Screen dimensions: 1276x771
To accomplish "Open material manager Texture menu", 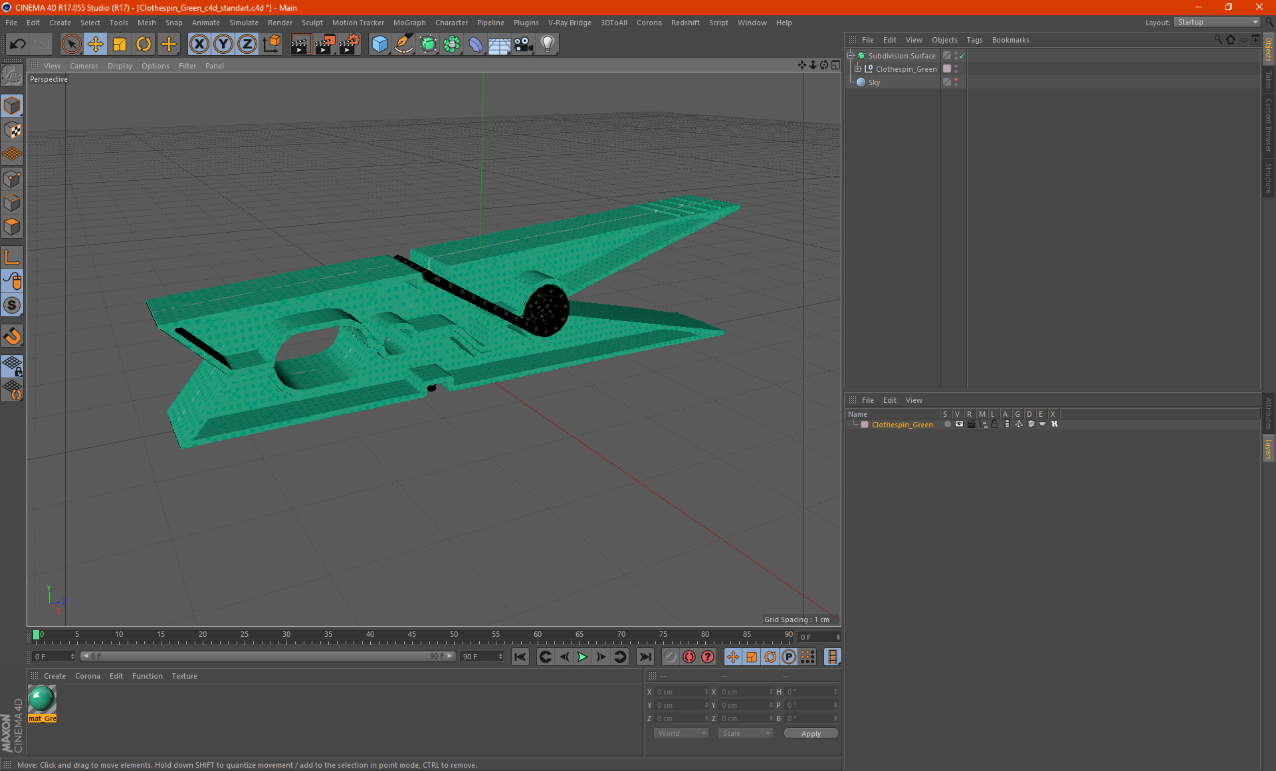I will click(x=185, y=676).
